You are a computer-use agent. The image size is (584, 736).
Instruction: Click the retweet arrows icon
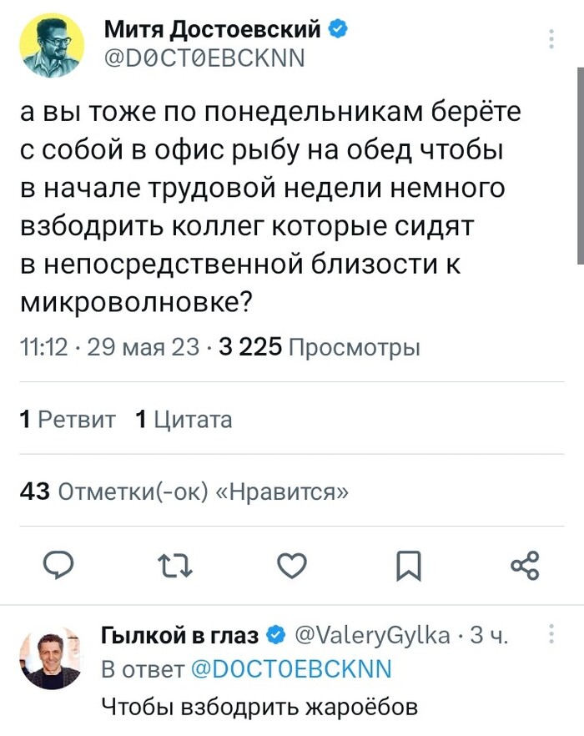click(175, 567)
